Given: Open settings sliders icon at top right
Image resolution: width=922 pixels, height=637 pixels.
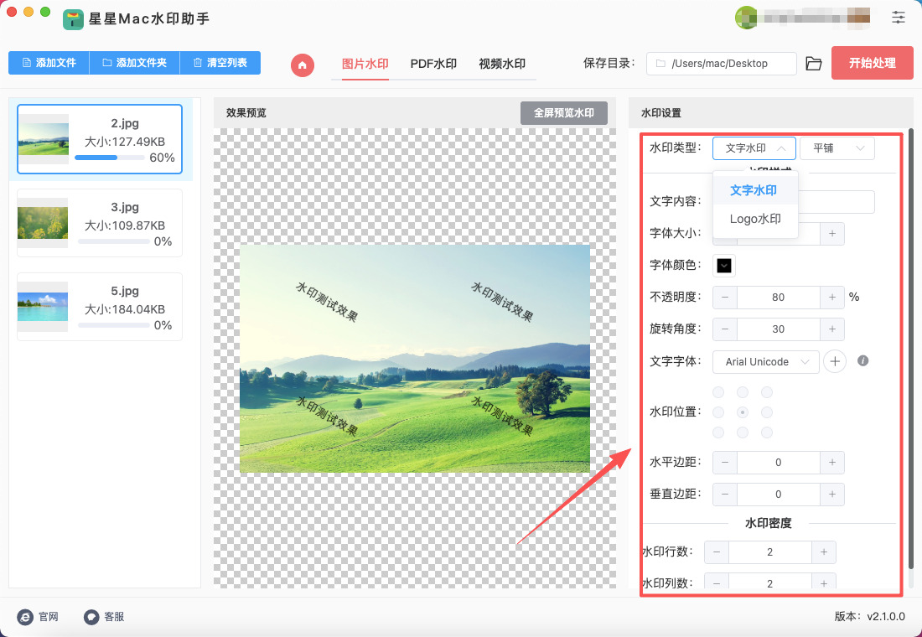Looking at the screenshot, I should coord(899,17).
